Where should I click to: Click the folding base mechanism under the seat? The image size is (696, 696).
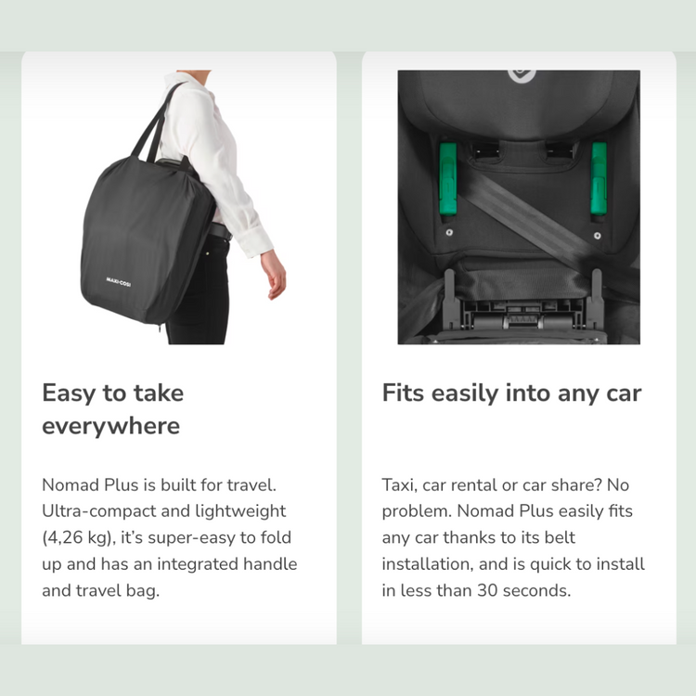(522, 313)
